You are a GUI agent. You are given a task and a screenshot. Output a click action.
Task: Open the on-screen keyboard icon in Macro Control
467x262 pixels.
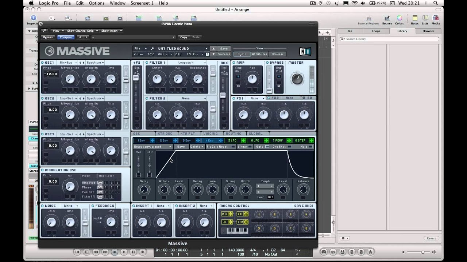click(238, 231)
